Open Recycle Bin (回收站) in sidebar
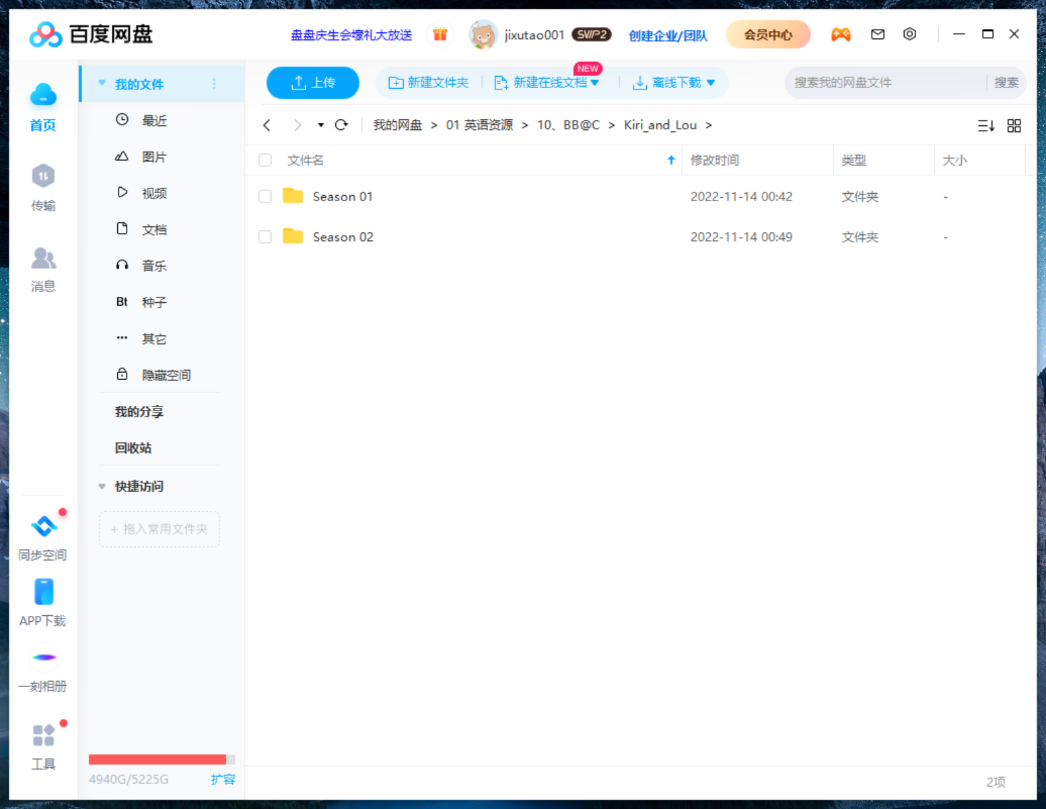Screen dimensions: 1046x809 click(133, 448)
